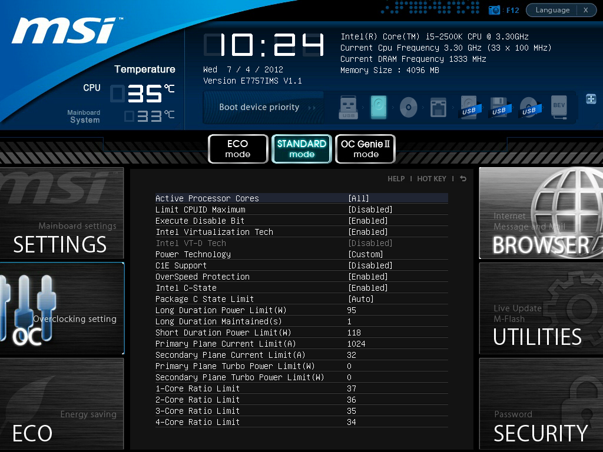This screenshot has height=452, width=603.
Task: Select the Power Technology row label
Action: coord(193,254)
